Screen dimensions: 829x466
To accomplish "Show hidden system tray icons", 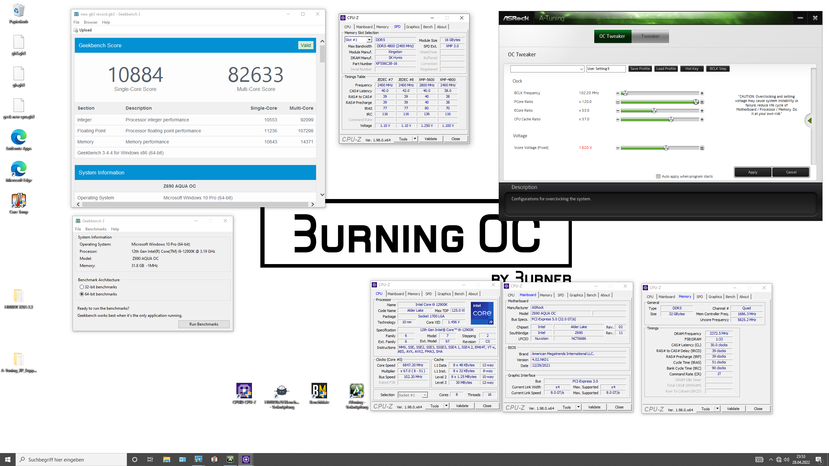I will click(771, 460).
